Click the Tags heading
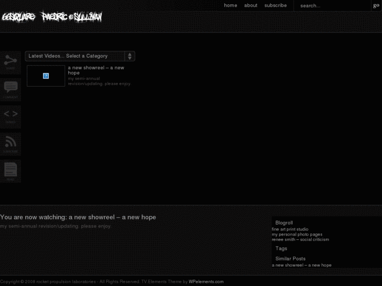Viewport: 382px width, 286px height. point(281,249)
